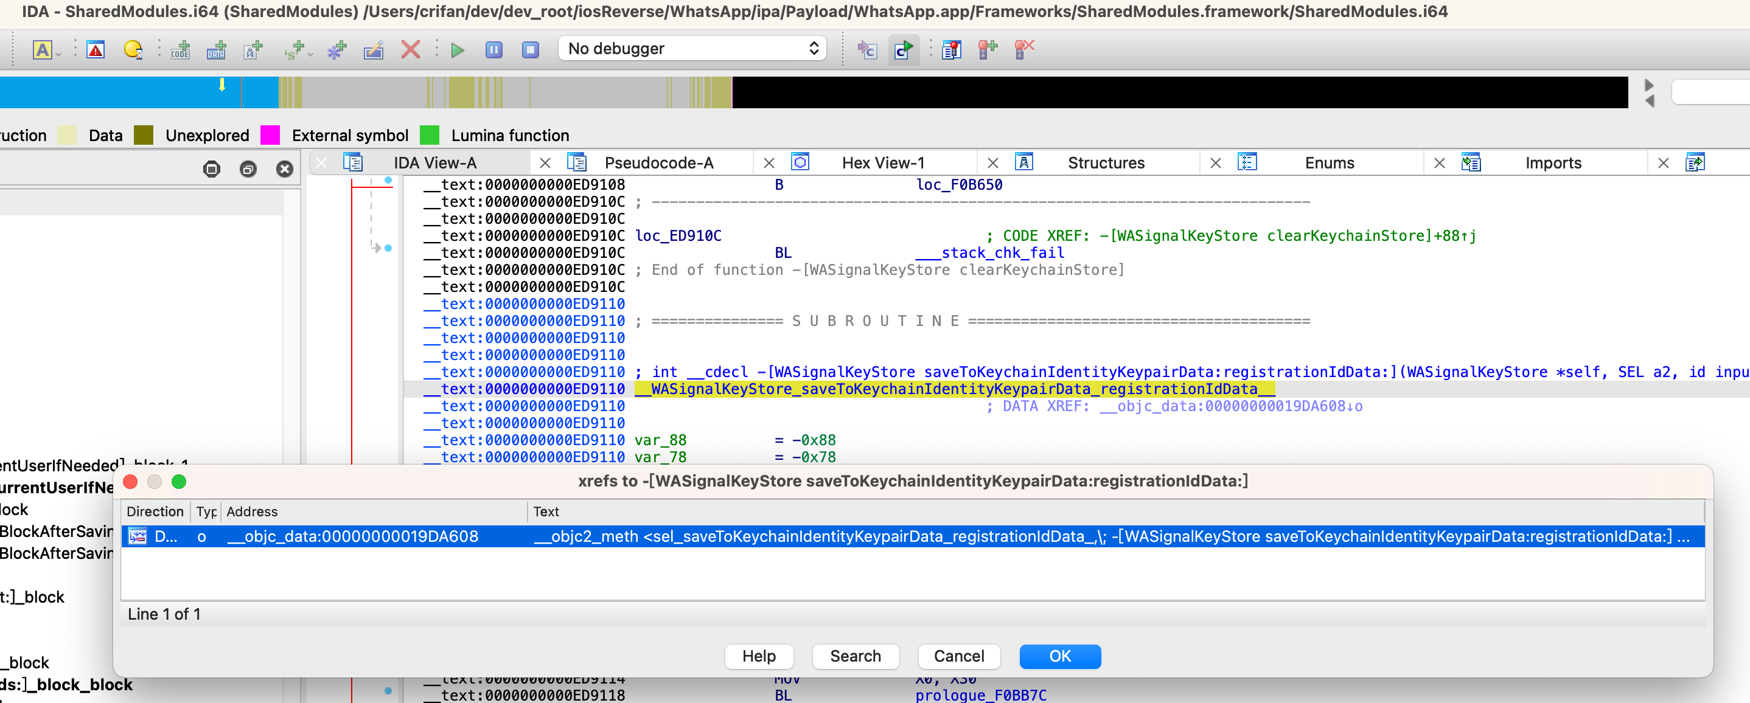Click ___stack_chk_fail call target
Viewport: 1750px width, 703px height.
(989, 252)
